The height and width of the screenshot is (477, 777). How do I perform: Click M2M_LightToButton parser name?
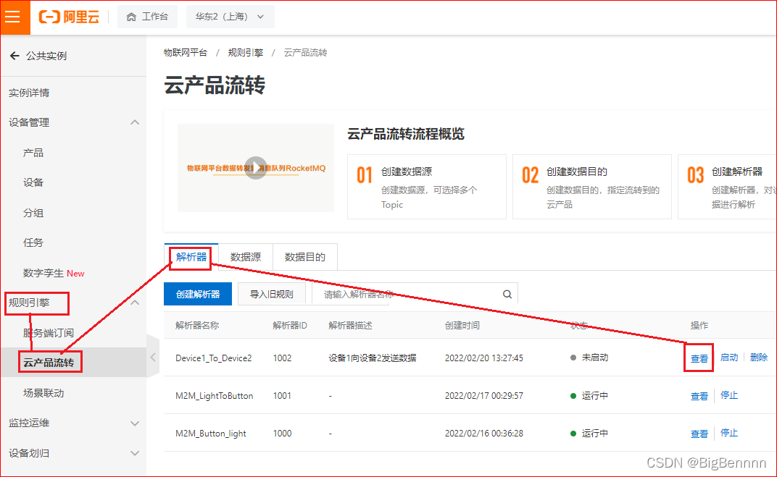click(x=214, y=396)
